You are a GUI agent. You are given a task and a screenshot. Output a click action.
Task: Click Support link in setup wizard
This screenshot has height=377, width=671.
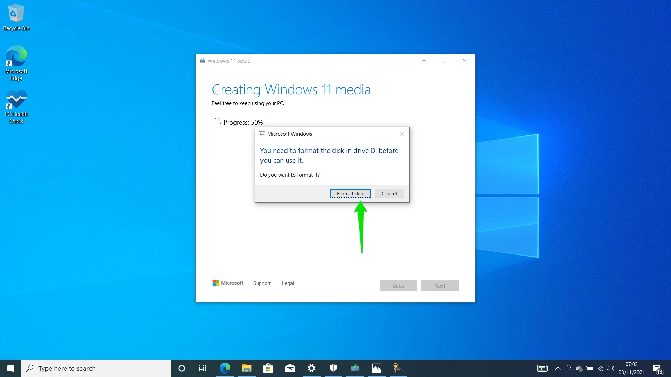pyautogui.click(x=262, y=283)
